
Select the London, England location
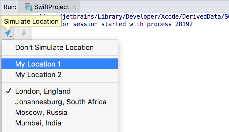(43, 91)
